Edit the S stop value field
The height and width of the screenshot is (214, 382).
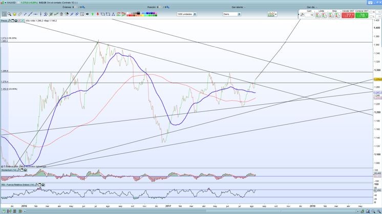pyautogui.click(x=378, y=12)
